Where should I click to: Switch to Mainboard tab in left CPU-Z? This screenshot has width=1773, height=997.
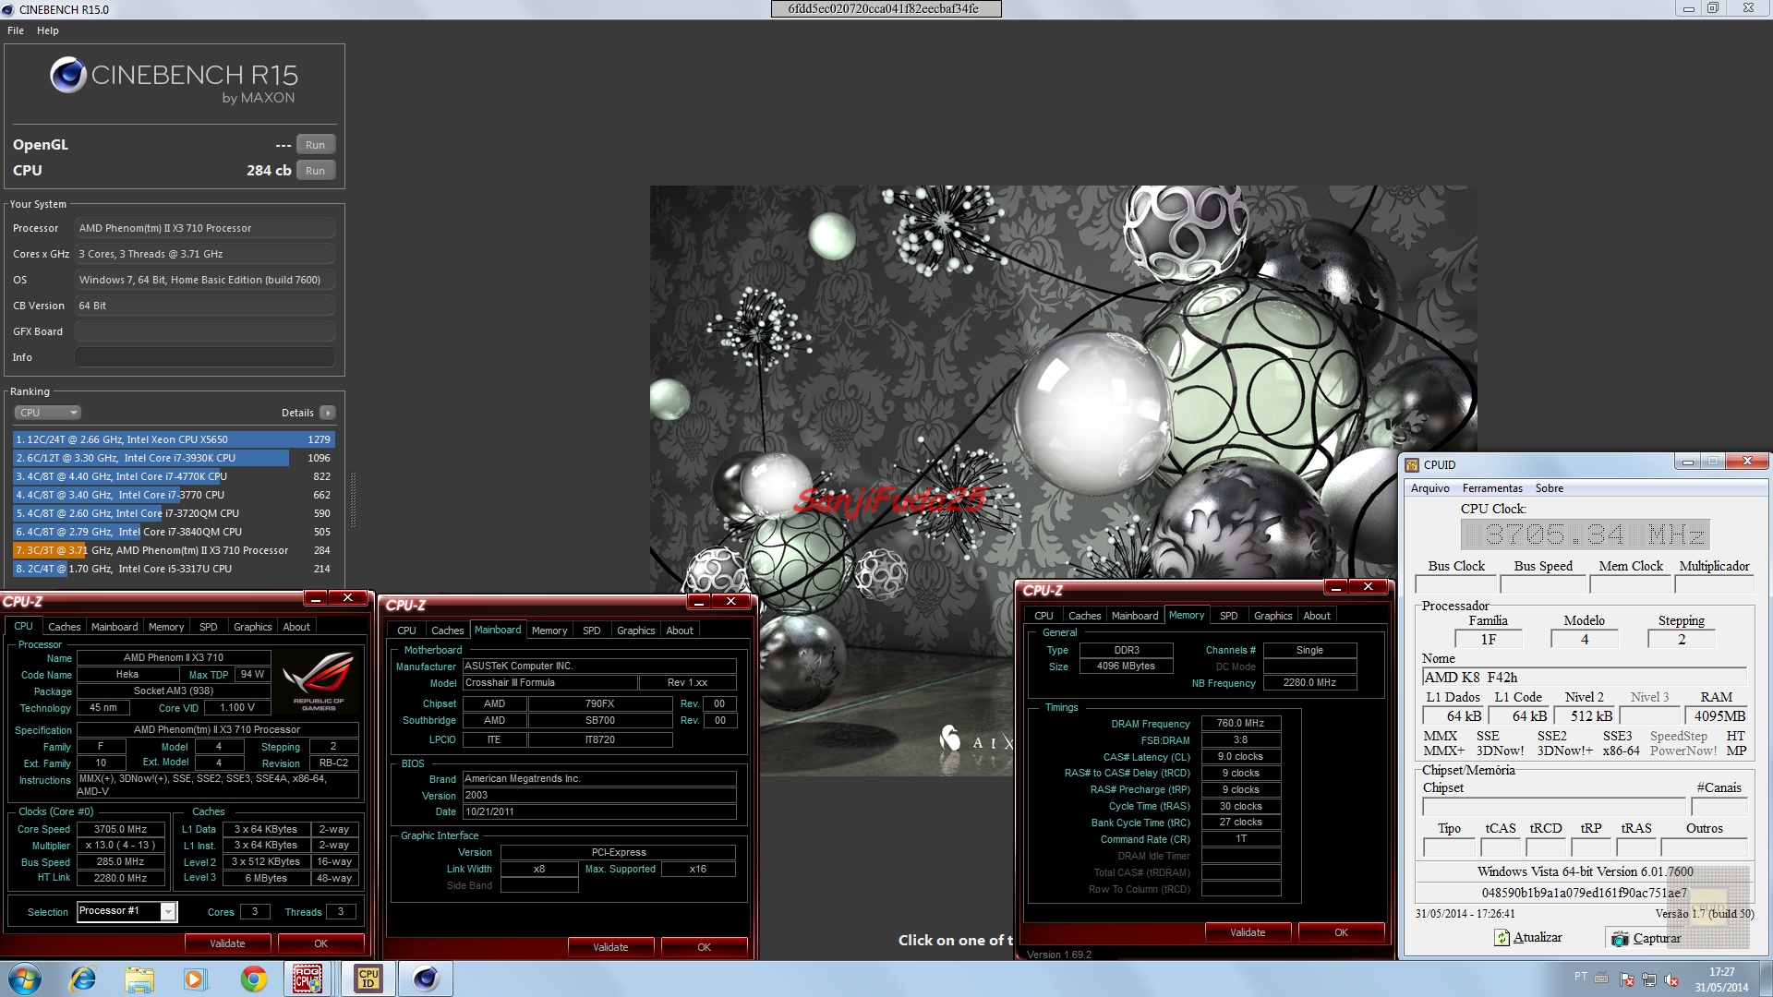(115, 627)
